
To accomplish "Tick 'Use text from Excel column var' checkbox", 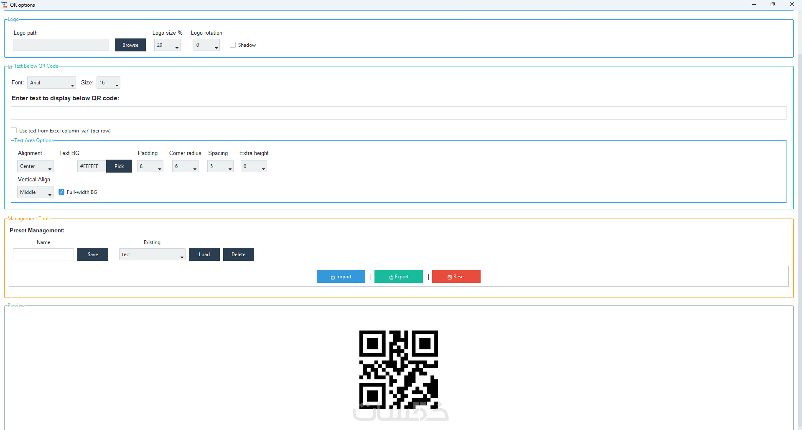I will (14, 131).
